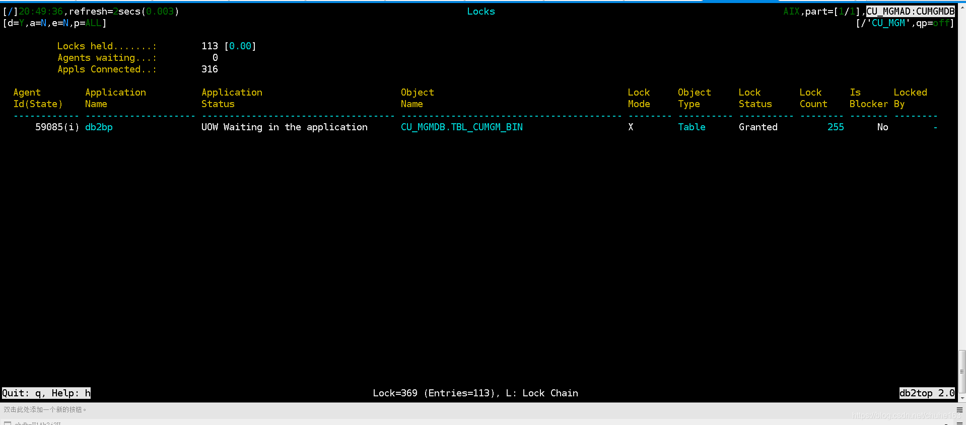Viewport: 966px width, 425px height.
Task: Click agent id '59085(i)'
Action: [x=57, y=127]
